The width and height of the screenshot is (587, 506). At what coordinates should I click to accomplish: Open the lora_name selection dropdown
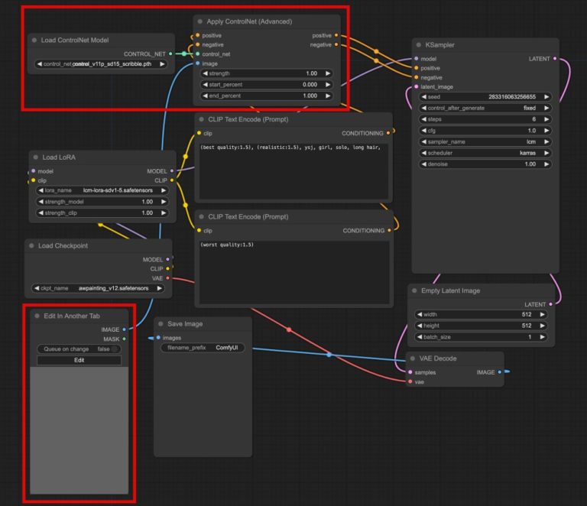tap(102, 190)
